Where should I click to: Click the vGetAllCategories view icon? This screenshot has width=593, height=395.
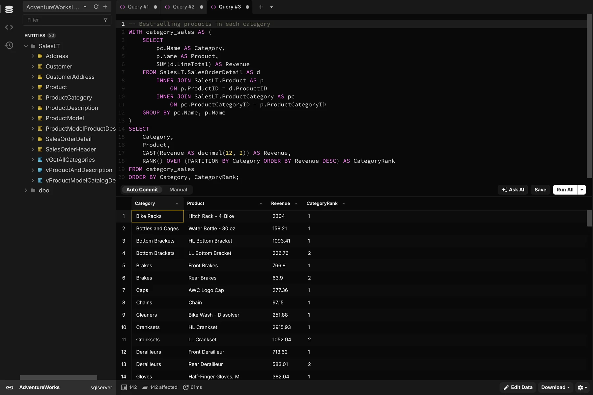[40, 160]
